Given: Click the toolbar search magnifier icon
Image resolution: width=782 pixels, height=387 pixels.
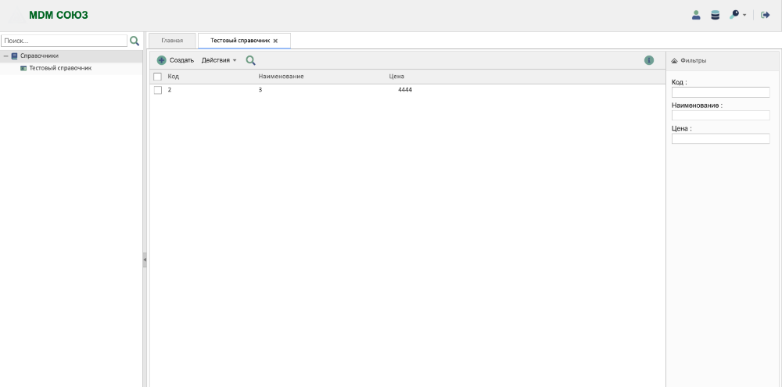Looking at the screenshot, I should tap(251, 60).
